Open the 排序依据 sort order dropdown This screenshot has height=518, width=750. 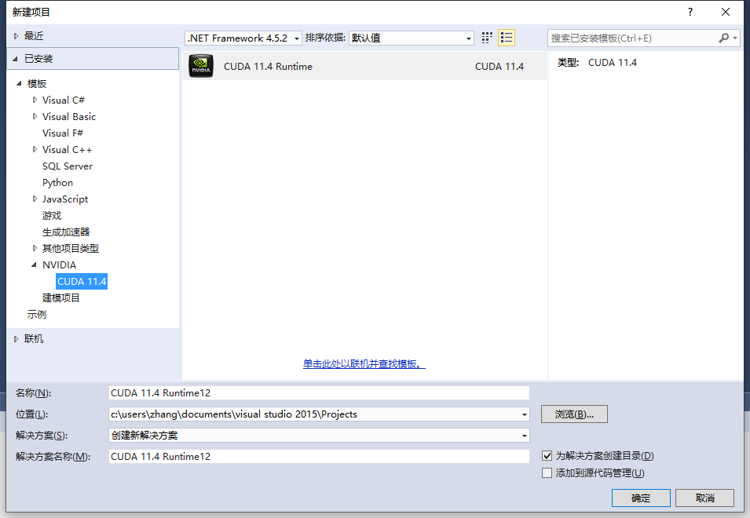coord(469,38)
